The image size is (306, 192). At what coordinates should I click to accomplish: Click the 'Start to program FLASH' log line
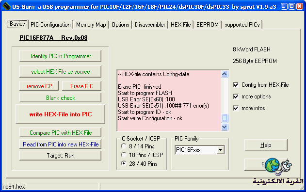click(x=145, y=93)
